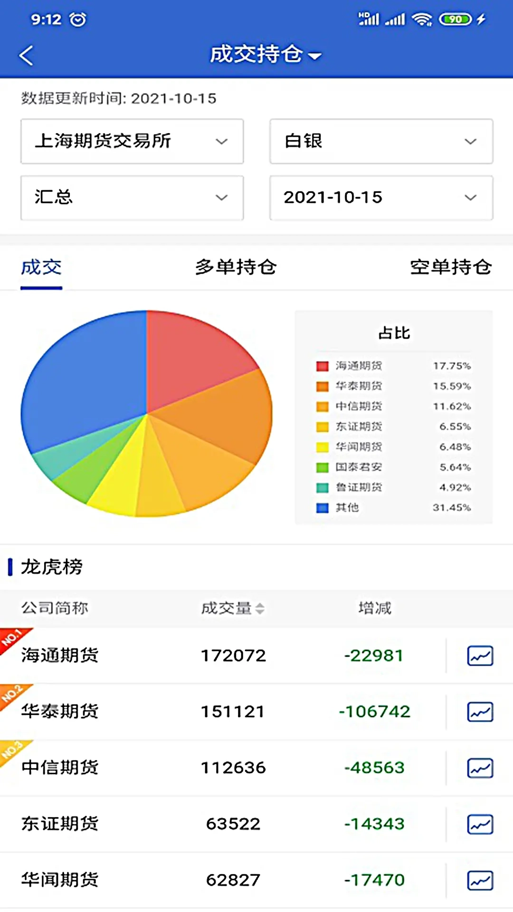The image size is (513, 912).
Task: Sort by the 成交量 column header
Action: click(x=233, y=608)
